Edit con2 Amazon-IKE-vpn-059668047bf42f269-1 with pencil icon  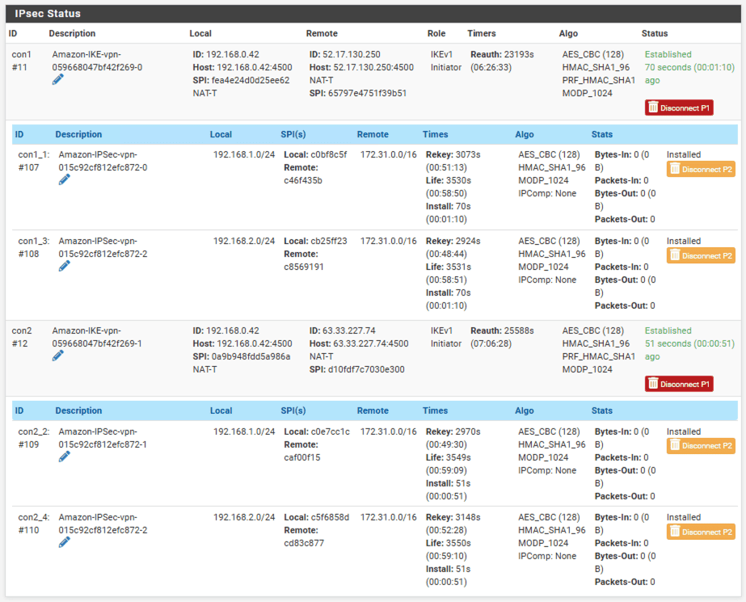[x=57, y=356]
